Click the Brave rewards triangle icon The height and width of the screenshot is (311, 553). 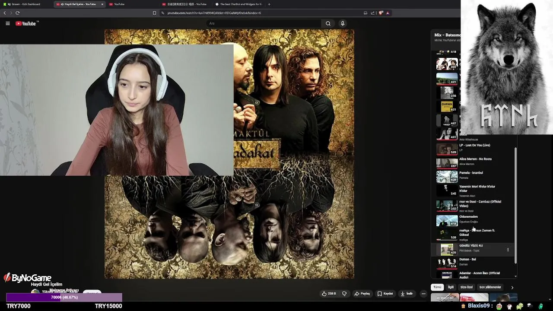(x=388, y=13)
